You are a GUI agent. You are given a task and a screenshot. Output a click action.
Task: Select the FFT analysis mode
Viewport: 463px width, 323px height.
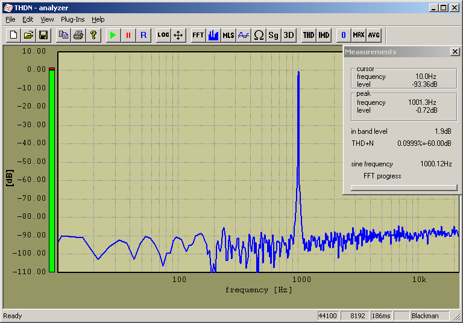[x=198, y=35]
